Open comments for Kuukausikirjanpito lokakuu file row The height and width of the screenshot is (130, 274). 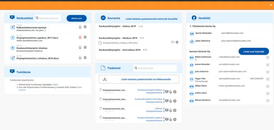coord(167,92)
